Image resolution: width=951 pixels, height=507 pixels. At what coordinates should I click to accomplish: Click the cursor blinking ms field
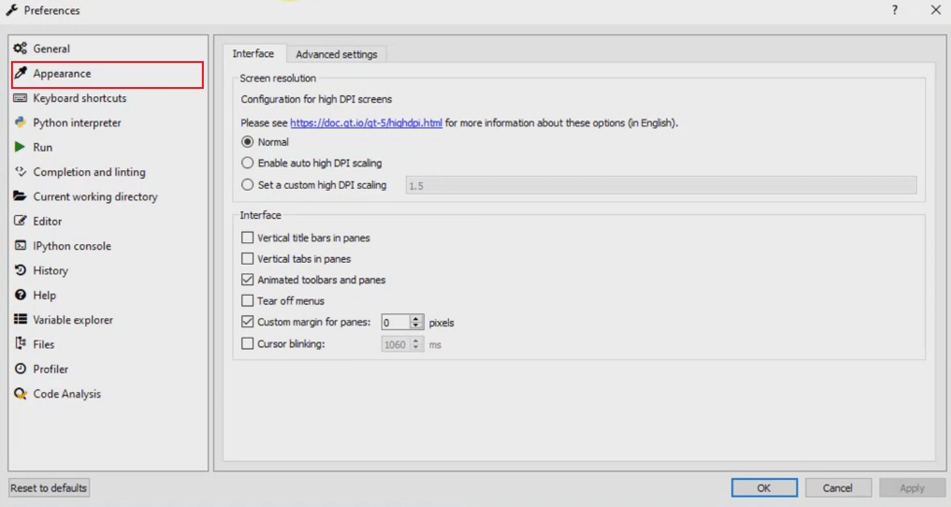coord(395,344)
